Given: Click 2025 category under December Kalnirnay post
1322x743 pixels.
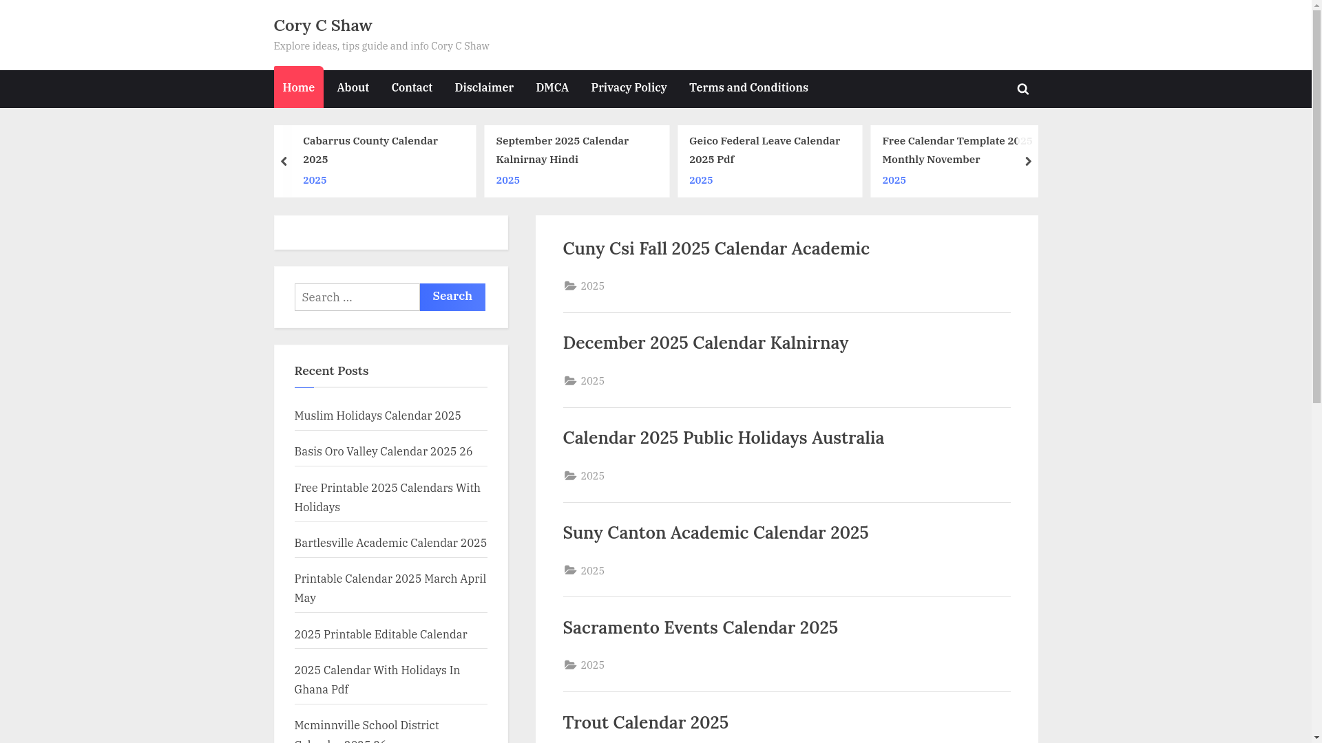Looking at the screenshot, I should tap(593, 380).
